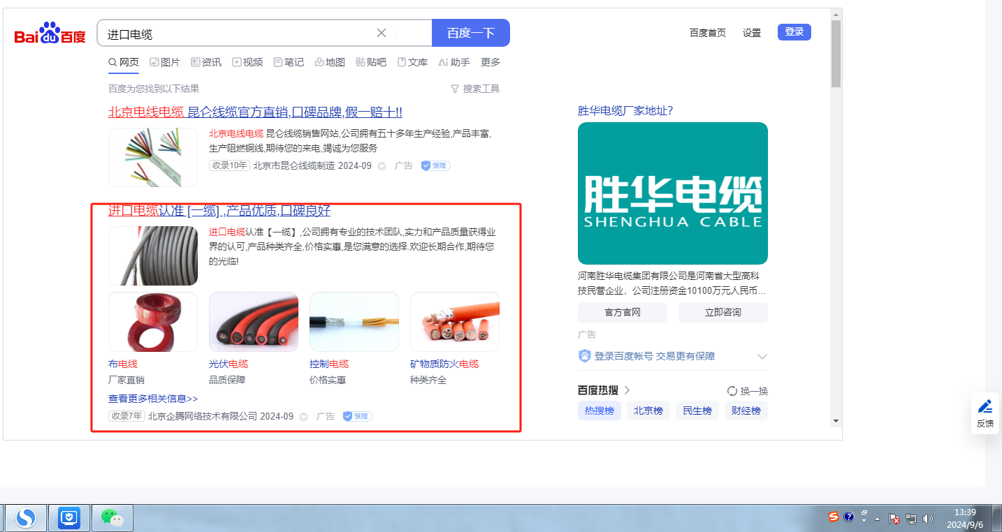The image size is (1002, 532).
Task: Expand the dropdown arrow beside 北京企腾网络技术有限公司 2024-09
Action: [303, 417]
